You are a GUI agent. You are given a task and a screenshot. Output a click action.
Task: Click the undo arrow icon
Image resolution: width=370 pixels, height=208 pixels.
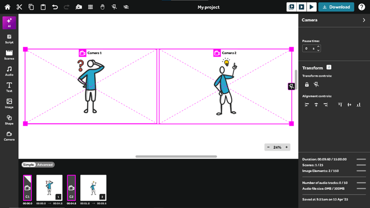point(55,7)
